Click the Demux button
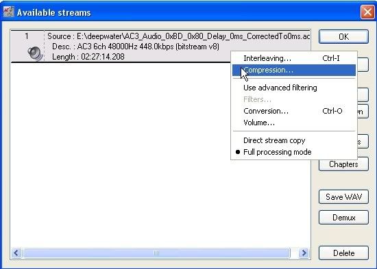 click(343, 218)
